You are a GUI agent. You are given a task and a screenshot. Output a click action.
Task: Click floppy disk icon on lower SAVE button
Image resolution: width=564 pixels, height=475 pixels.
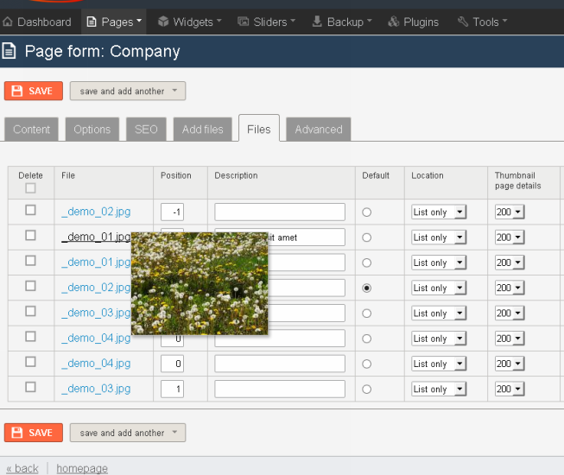pyautogui.click(x=17, y=433)
